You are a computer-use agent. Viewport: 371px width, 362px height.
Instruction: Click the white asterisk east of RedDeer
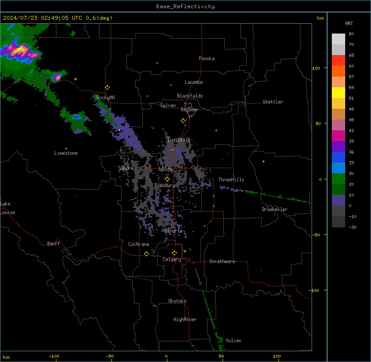click(216, 130)
